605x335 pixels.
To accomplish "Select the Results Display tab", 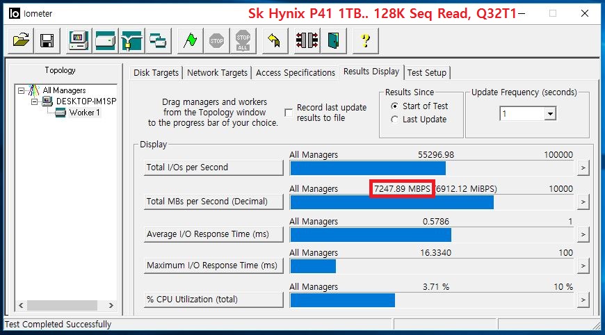I will pos(371,72).
